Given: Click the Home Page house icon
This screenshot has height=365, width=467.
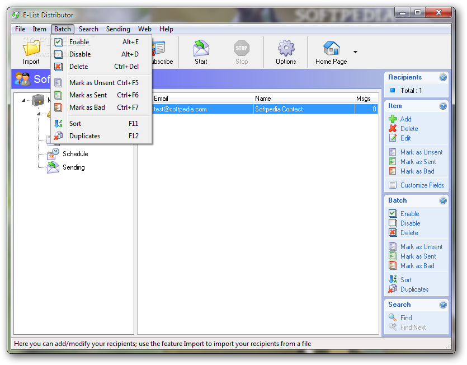Looking at the screenshot, I should (331, 48).
